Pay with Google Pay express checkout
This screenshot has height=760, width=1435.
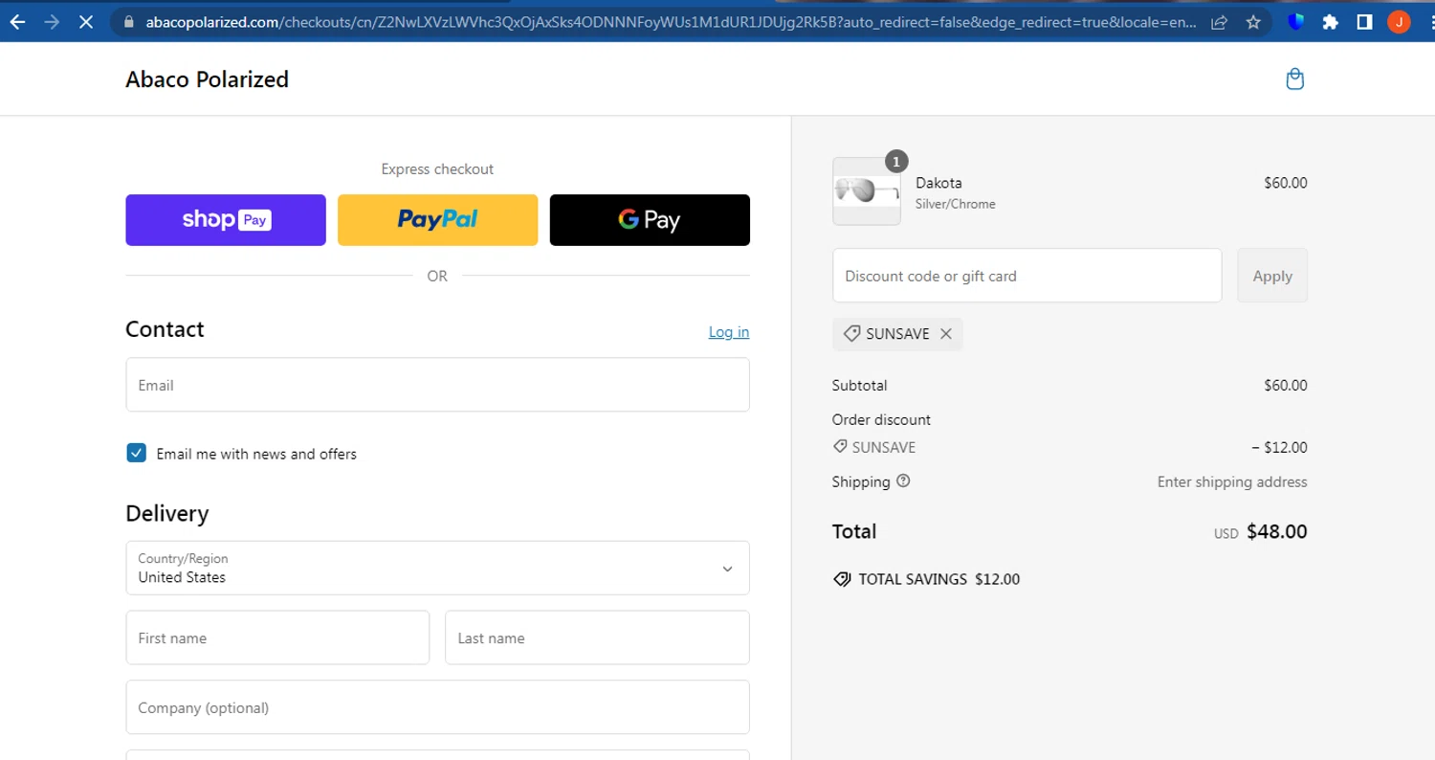(650, 220)
